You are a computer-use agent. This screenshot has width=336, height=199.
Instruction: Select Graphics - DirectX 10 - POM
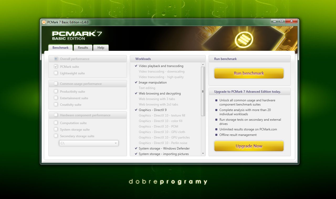point(158,126)
